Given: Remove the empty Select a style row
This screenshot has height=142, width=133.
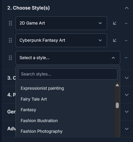Looking at the screenshot, I should coord(126,58).
